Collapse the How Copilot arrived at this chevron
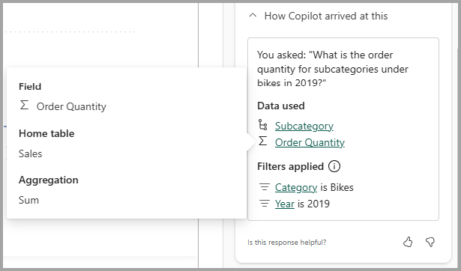Screen dimensions: 461x271 click(253, 16)
